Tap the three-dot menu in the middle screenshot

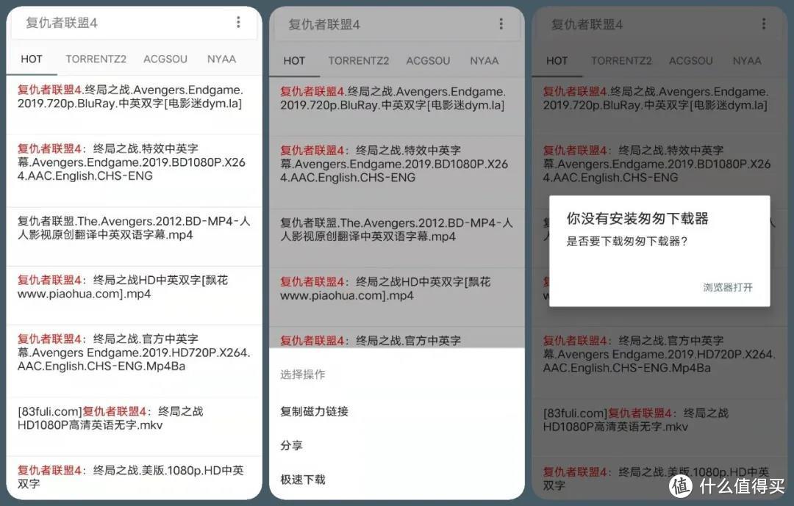[501, 24]
